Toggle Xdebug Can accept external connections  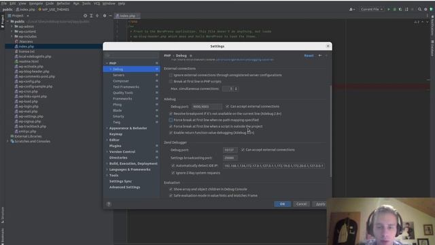pyautogui.click(x=228, y=106)
